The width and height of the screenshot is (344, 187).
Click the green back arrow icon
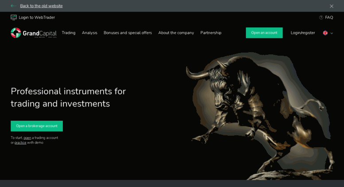(13, 6)
